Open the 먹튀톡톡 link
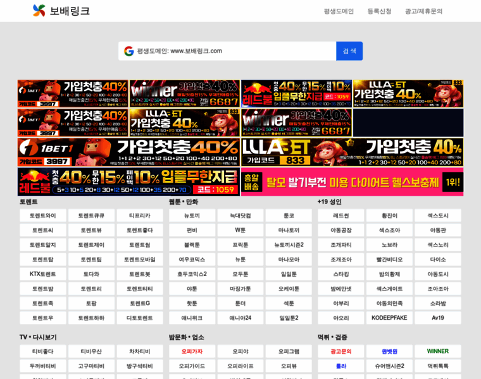The image size is (481, 379). (x=438, y=366)
